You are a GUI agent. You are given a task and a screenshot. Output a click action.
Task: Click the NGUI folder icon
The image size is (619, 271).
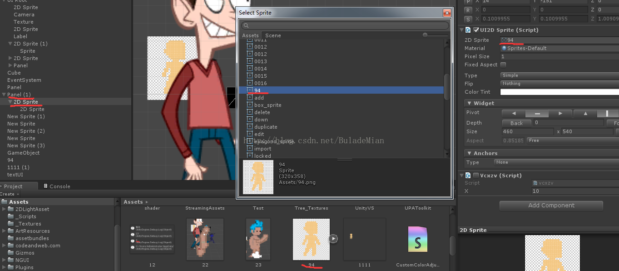click(11, 260)
